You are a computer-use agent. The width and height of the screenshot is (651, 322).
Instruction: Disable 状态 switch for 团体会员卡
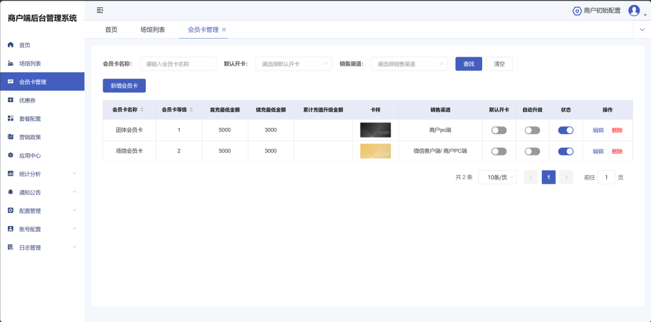coord(565,130)
